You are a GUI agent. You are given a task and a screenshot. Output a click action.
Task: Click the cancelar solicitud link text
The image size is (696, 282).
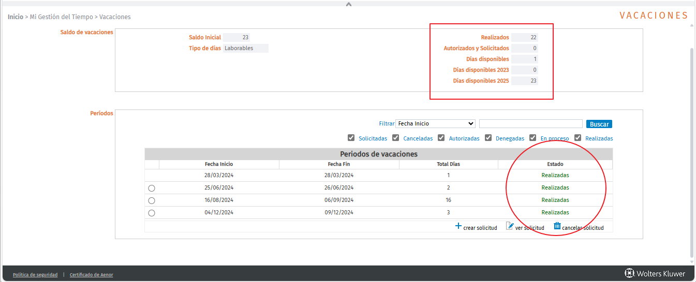click(x=583, y=228)
